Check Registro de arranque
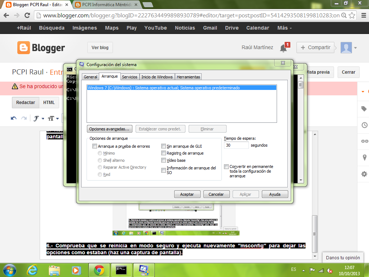 [x=163, y=153]
